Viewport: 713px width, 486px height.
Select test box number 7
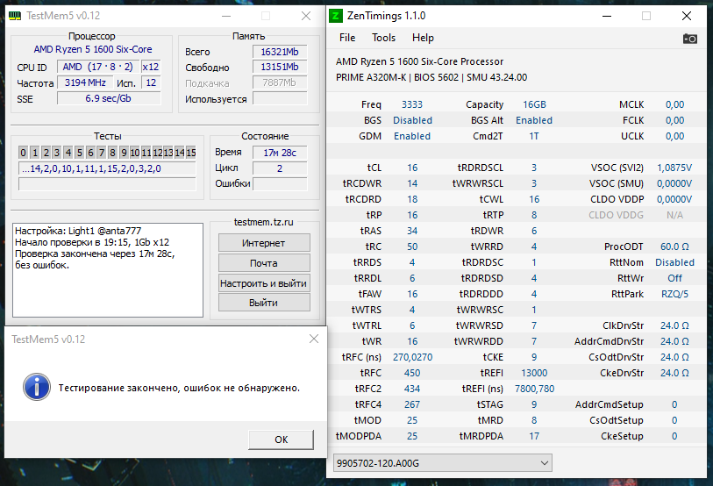[102, 153]
